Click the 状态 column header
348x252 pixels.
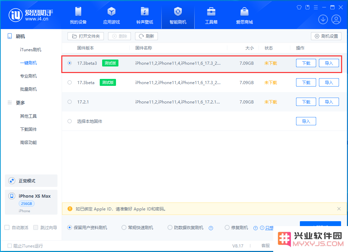(269, 48)
